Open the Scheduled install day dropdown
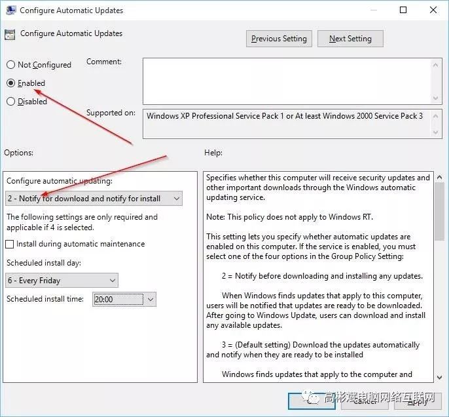This screenshot has height=417, width=449. [x=62, y=280]
